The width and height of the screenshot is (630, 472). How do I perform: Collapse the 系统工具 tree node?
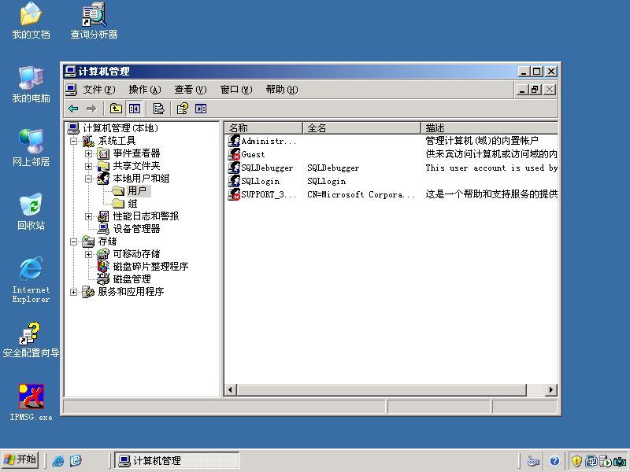pos(73,141)
